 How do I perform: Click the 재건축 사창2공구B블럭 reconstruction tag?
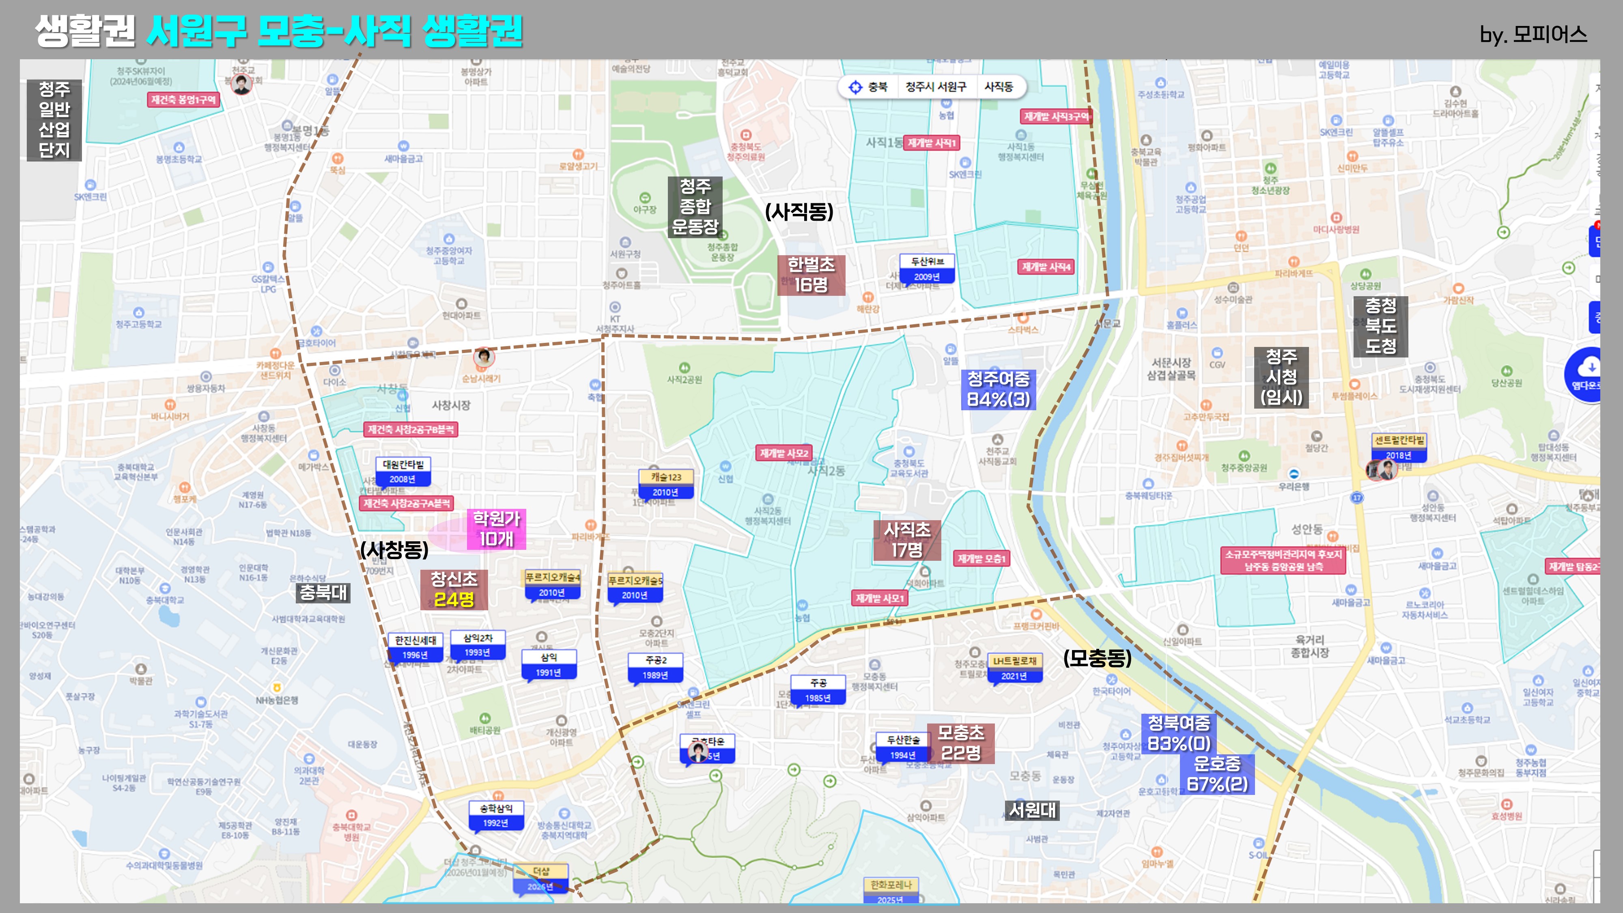411,430
